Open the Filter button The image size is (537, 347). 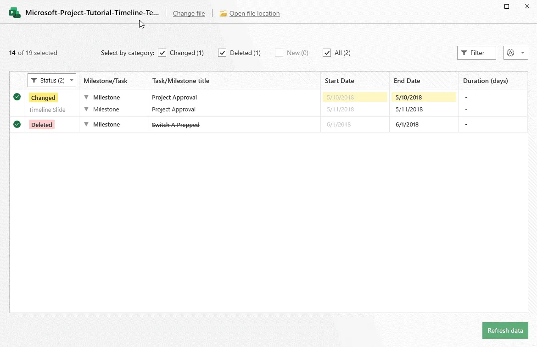pos(476,53)
